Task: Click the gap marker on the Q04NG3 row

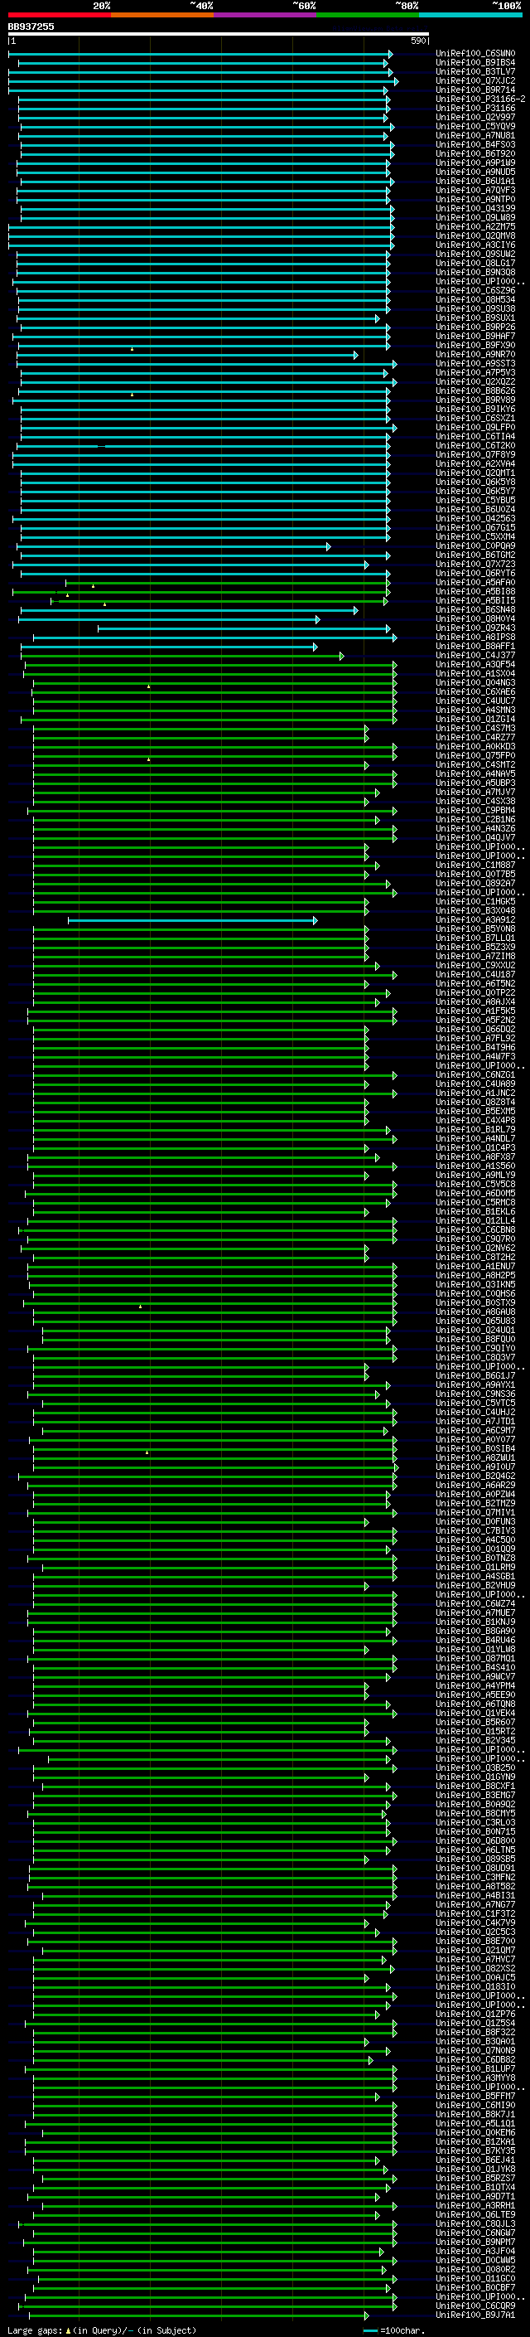Action: coord(148,686)
